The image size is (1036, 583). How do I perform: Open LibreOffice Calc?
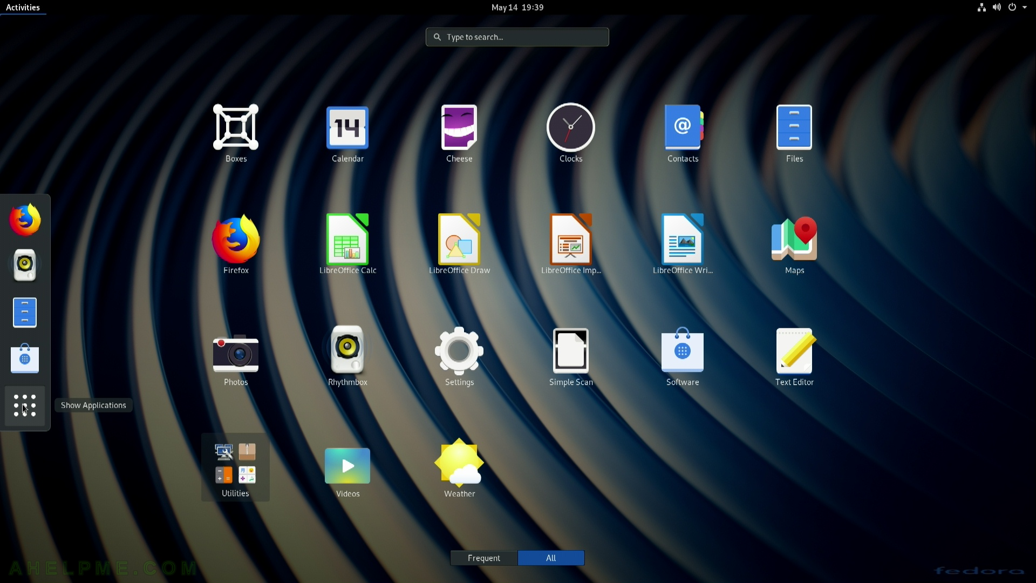coord(347,245)
